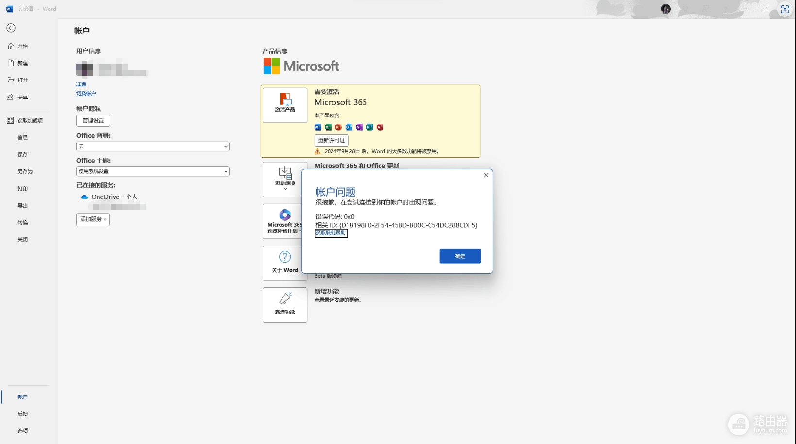Select 导出 in the sidebar
Image resolution: width=796 pixels, height=444 pixels.
click(23, 206)
